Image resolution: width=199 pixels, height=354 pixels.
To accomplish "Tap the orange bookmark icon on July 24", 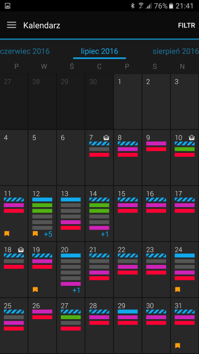I will tap(178, 289).
